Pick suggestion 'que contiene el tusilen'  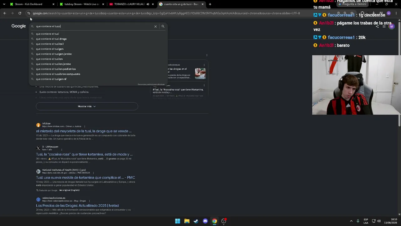(98, 59)
